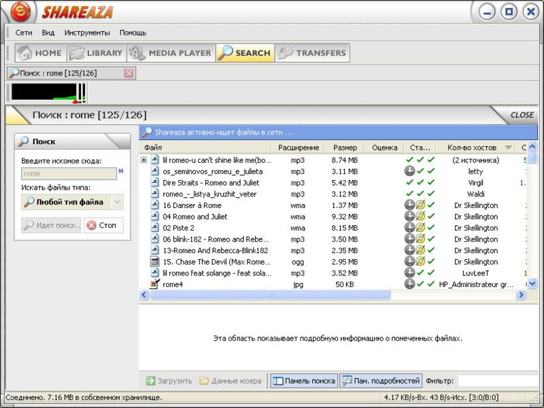
Task: Open the Library view
Action: pyautogui.click(x=97, y=53)
